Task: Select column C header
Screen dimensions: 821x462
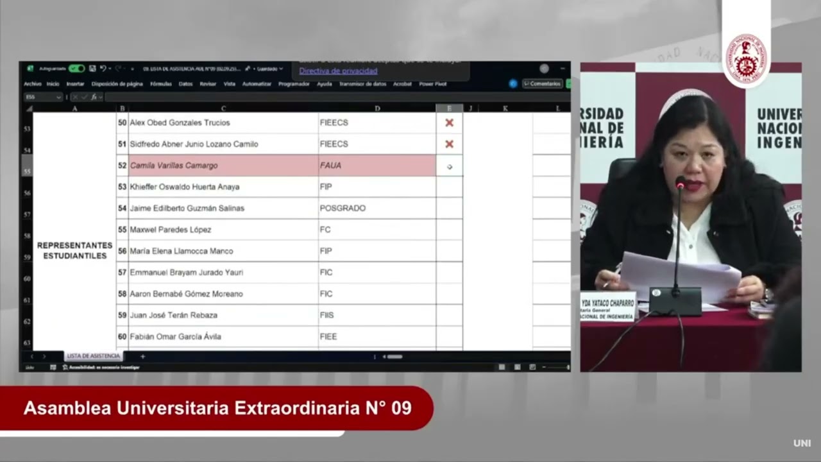Action: point(223,108)
